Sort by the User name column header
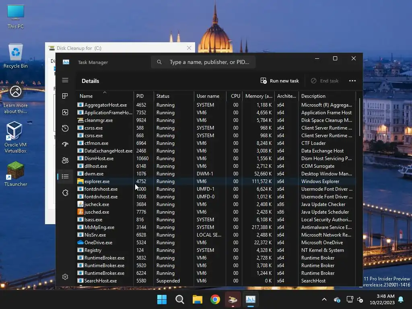 coord(210,96)
